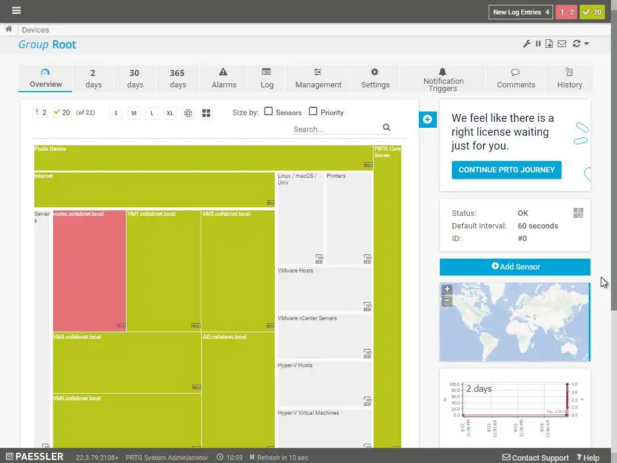Image resolution: width=617 pixels, height=463 pixels.
Task: Select size XL view
Action: coord(170,113)
